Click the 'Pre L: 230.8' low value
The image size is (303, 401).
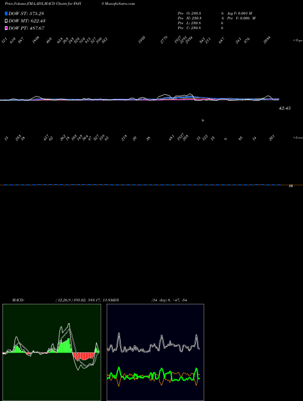190,23
